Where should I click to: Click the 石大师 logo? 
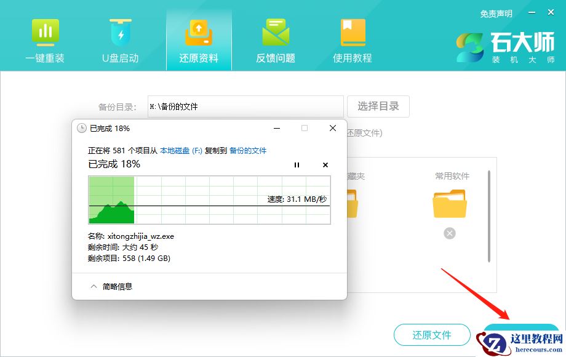click(x=506, y=46)
